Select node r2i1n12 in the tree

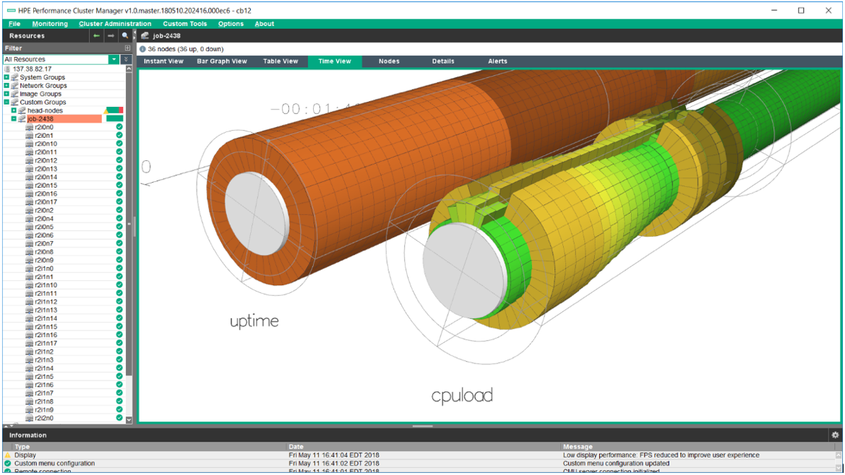point(46,302)
